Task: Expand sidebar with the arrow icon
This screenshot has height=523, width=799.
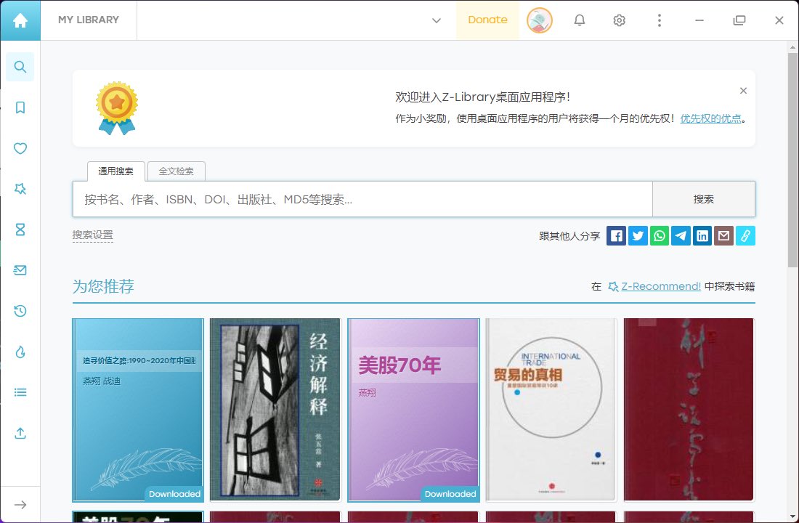Action: (20, 505)
